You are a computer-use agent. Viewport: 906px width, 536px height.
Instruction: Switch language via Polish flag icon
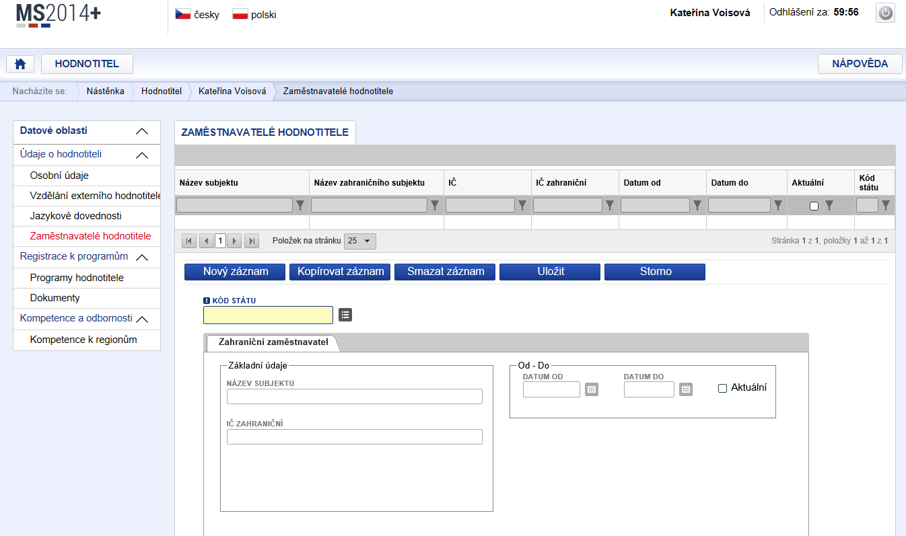point(240,14)
